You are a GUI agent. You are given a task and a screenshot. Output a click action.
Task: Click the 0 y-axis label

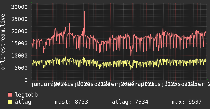coord(26,80)
